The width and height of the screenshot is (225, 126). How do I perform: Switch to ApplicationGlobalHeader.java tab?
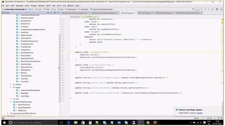(x=76, y=13)
